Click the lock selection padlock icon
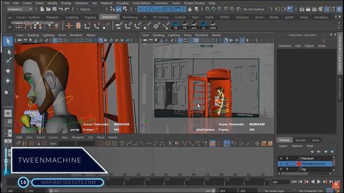The image size is (344, 193). click(x=190, y=9)
